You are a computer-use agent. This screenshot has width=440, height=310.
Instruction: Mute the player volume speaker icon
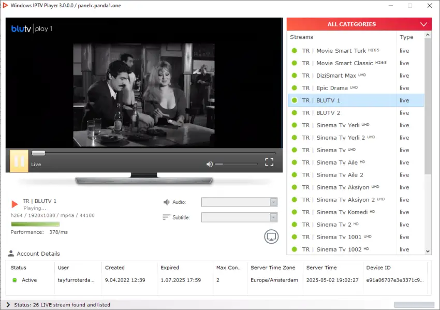pyautogui.click(x=209, y=164)
